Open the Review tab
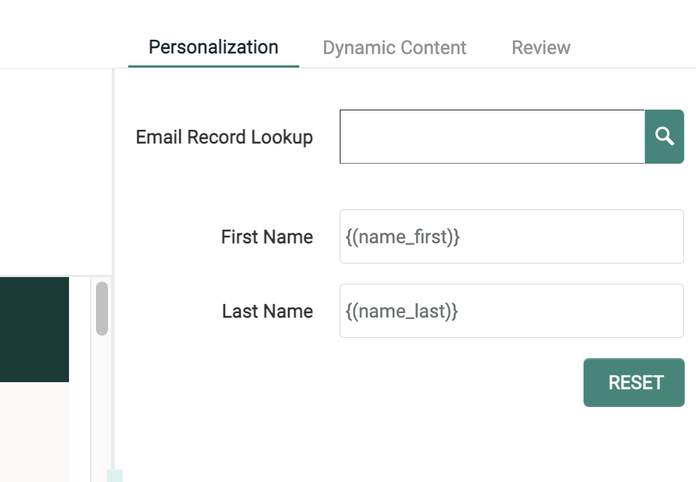The image size is (696, 482). click(x=541, y=48)
